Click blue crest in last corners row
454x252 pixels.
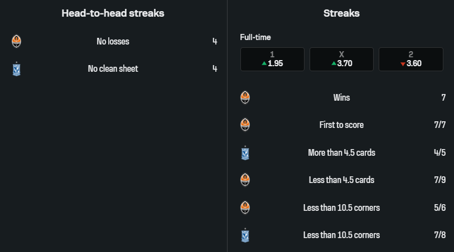(x=245, y=235)
